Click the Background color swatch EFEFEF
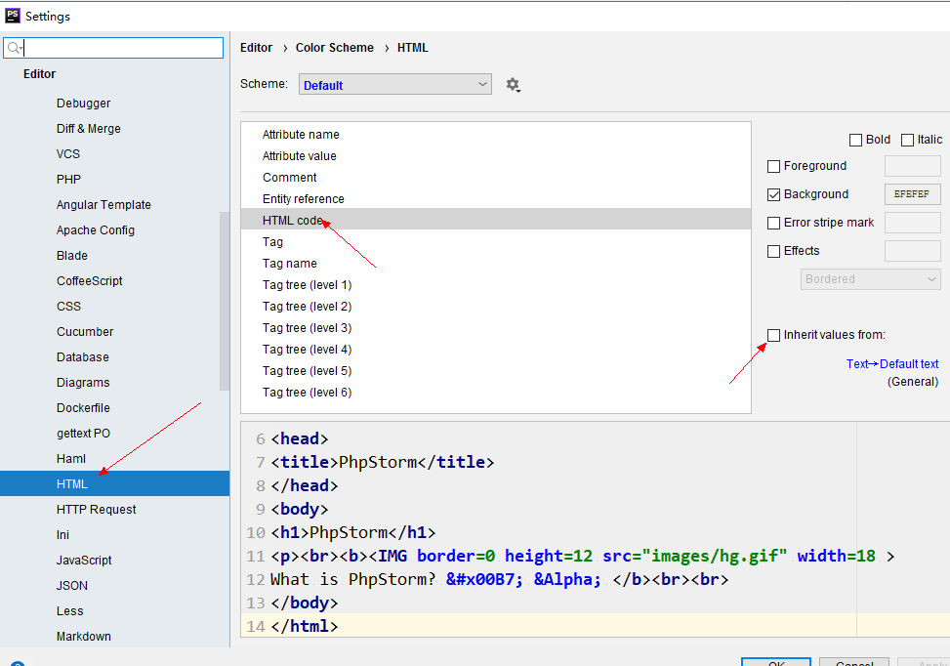Image resolution: width=950 pixels, height=666 pixels. 913,194
